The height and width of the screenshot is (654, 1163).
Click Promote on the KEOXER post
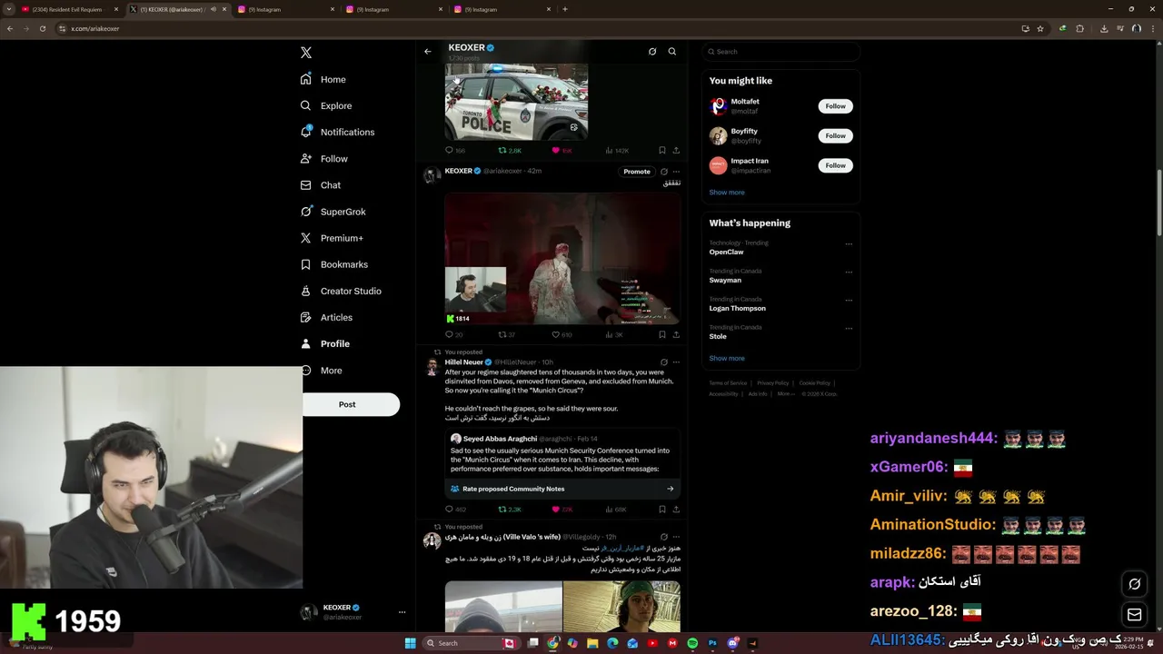(637, 171)
